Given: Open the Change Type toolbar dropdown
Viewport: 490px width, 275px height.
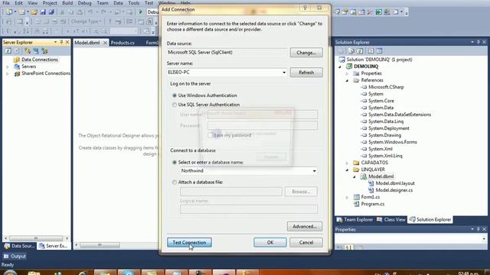Looking at the screenshot, I should [x=87, y=21].
